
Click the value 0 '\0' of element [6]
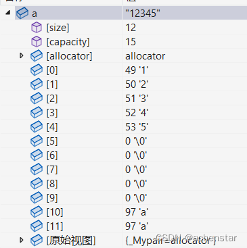click(x=136, y=155)
